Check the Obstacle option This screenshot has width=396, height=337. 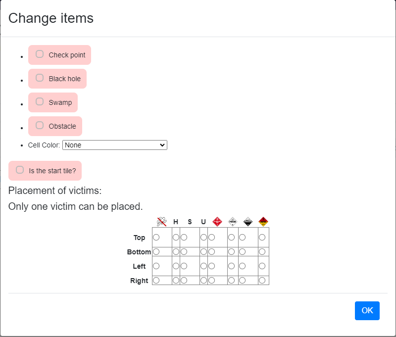click(40, 125)
